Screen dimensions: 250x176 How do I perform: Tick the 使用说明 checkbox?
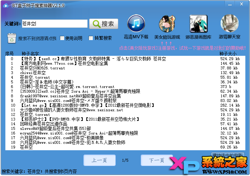(x=62, y=38)
